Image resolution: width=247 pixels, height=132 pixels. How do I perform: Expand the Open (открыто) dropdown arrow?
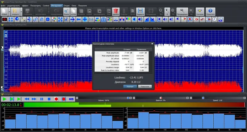(21, 12)
